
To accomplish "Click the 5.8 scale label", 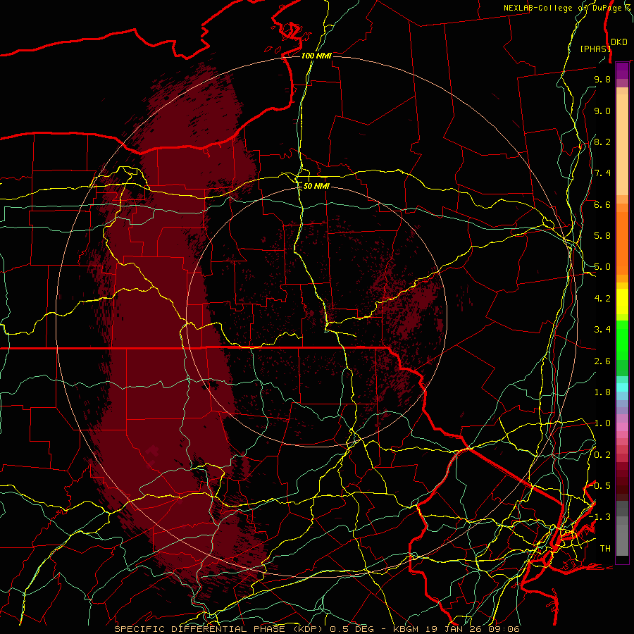I will pyautogui.click(x=602, y=236).
